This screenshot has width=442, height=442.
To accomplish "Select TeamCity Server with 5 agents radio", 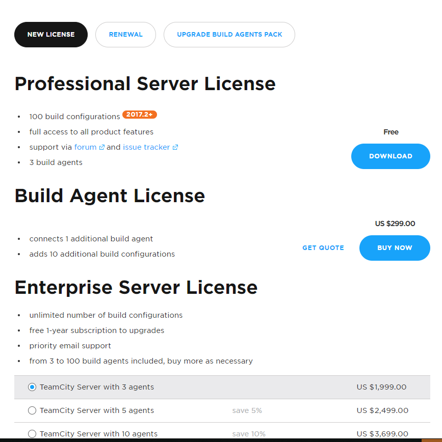I will coord(32,410).
